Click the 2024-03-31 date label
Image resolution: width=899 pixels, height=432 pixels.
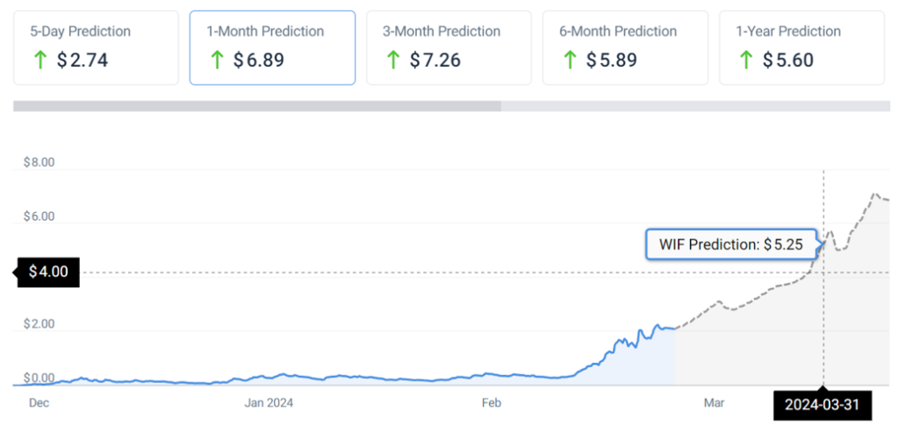click(x=822, y=406)
